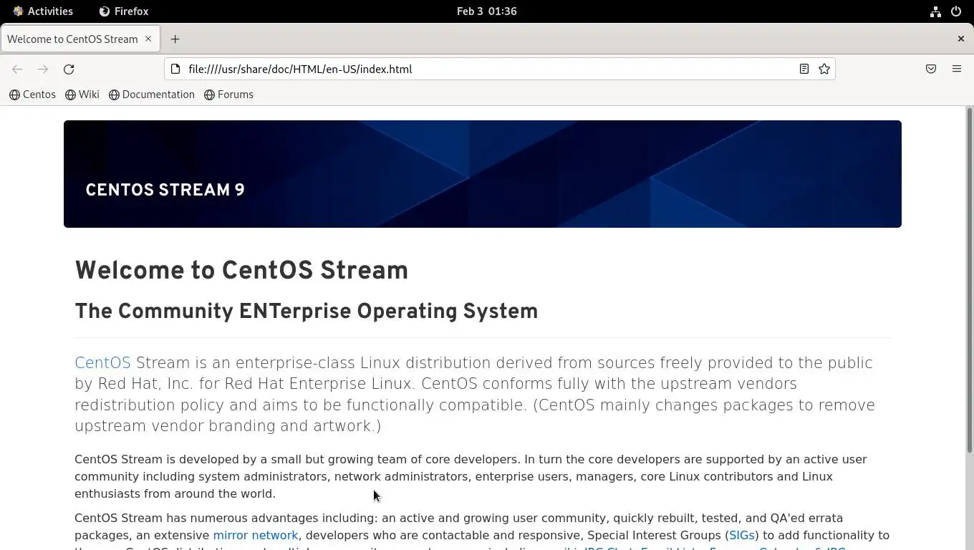Open the Documentation bookmark
The image size is (974, 550).
click(152, 95)
